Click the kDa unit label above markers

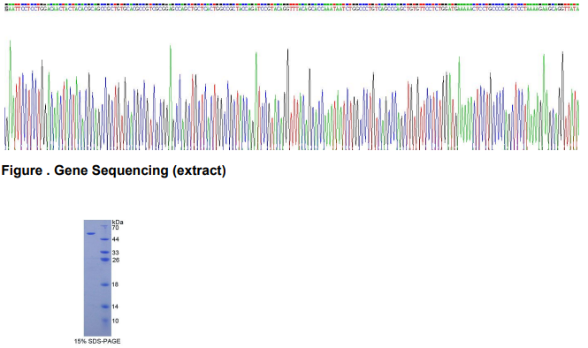(x=118, y=222)
